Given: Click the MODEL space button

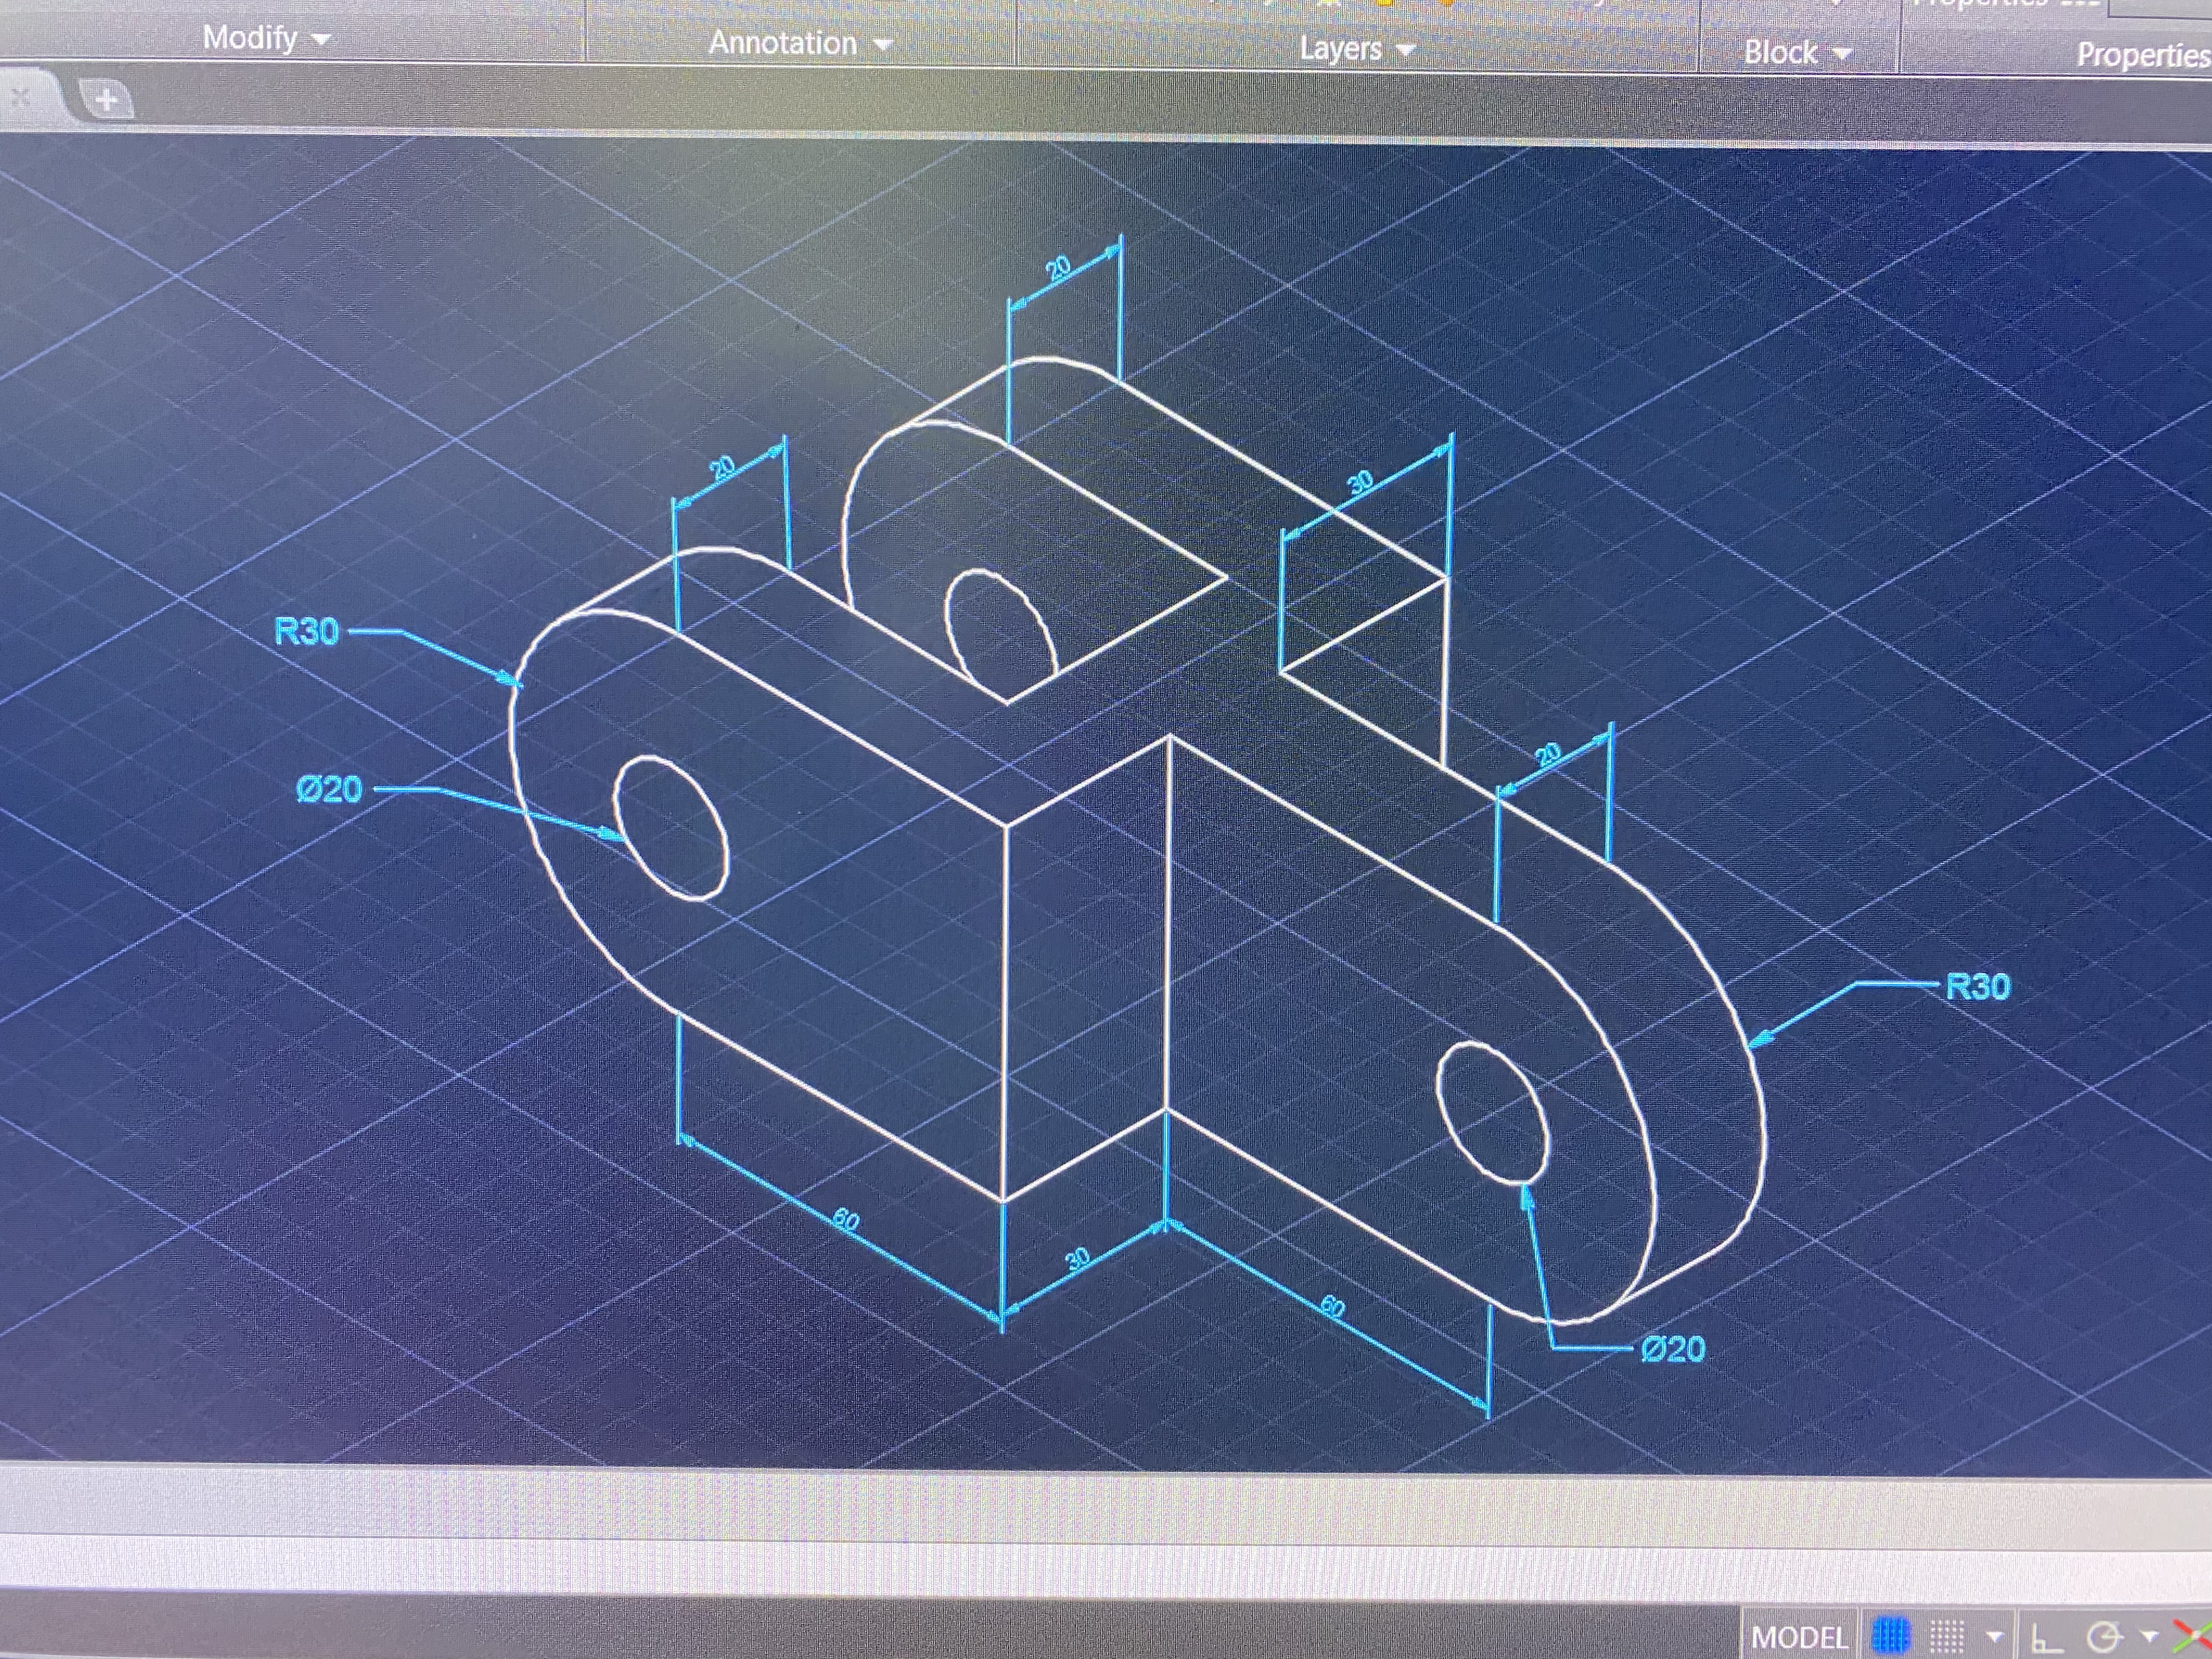Looking at the screenshot, I should click(x=1799, y=1636).
